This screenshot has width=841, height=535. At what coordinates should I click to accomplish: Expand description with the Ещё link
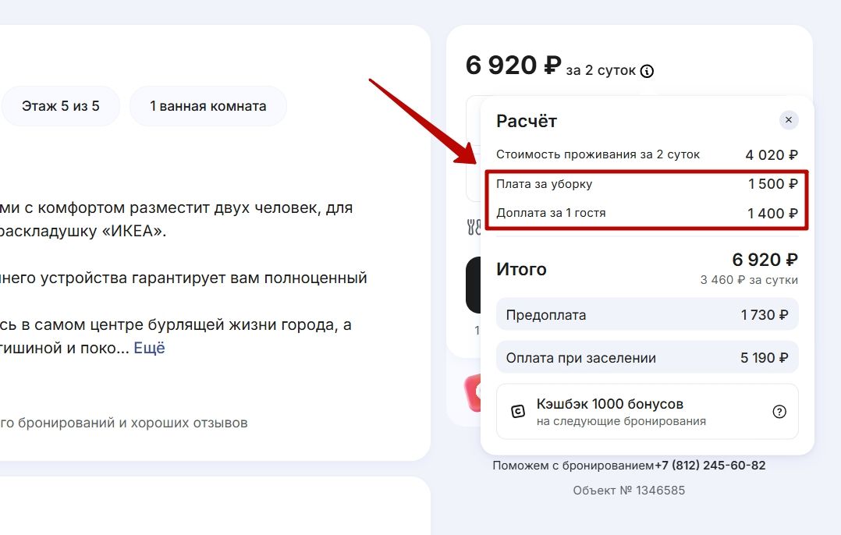(x=149, y=348)
